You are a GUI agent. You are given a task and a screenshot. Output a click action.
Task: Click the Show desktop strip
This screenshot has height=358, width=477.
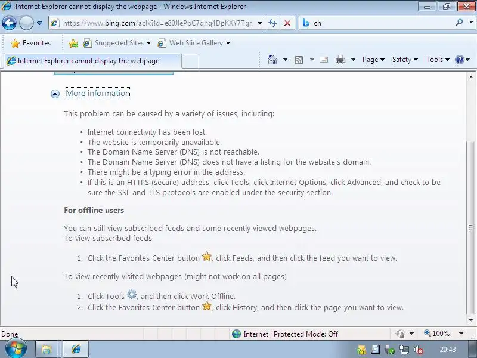tap(472, 349)
